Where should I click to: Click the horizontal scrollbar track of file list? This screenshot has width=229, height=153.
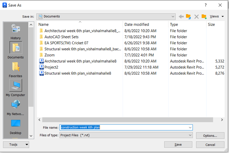click(x=128, y=120)
